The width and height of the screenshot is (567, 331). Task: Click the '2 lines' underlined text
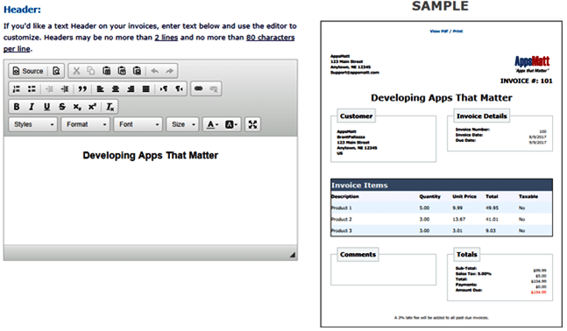tap(167, 38)
